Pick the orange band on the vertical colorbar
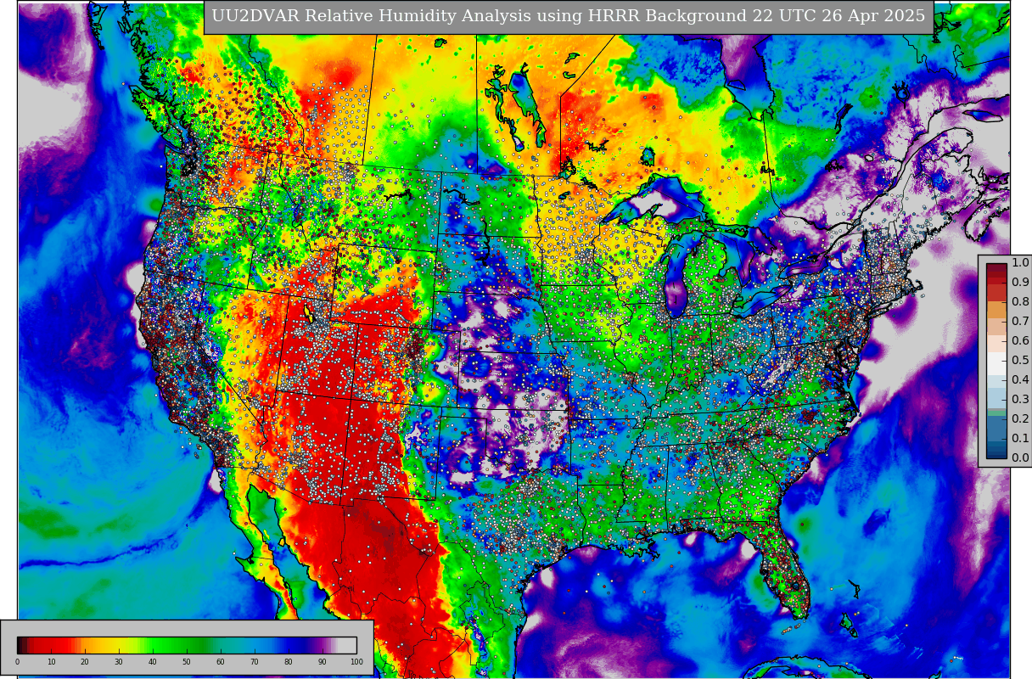Viewport: 1032px width, 679px height. [996, 311]
